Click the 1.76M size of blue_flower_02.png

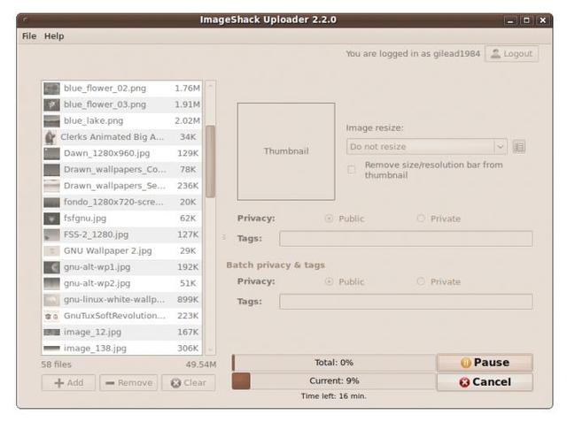[x=187, y=88]
